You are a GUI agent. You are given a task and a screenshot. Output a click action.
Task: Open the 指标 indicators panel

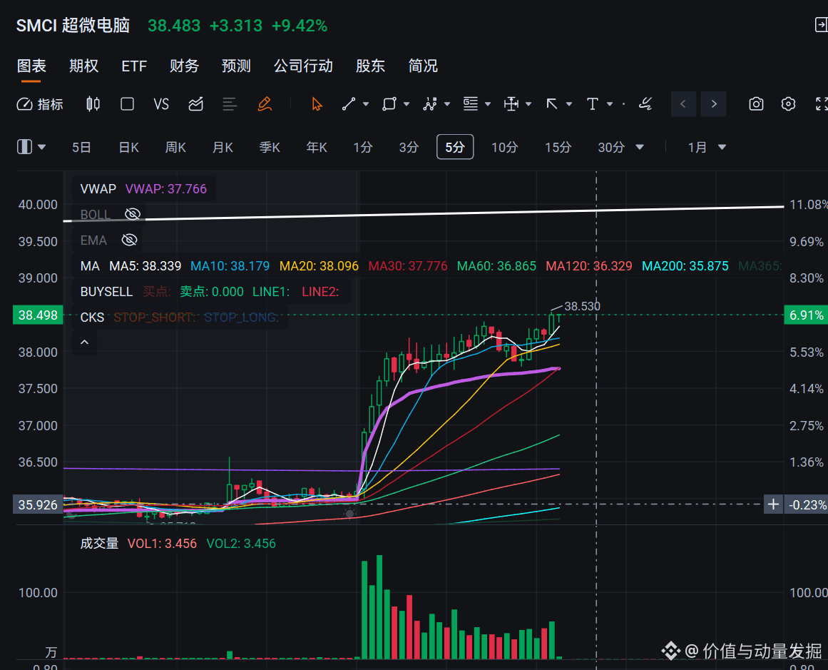click(40, 104)
